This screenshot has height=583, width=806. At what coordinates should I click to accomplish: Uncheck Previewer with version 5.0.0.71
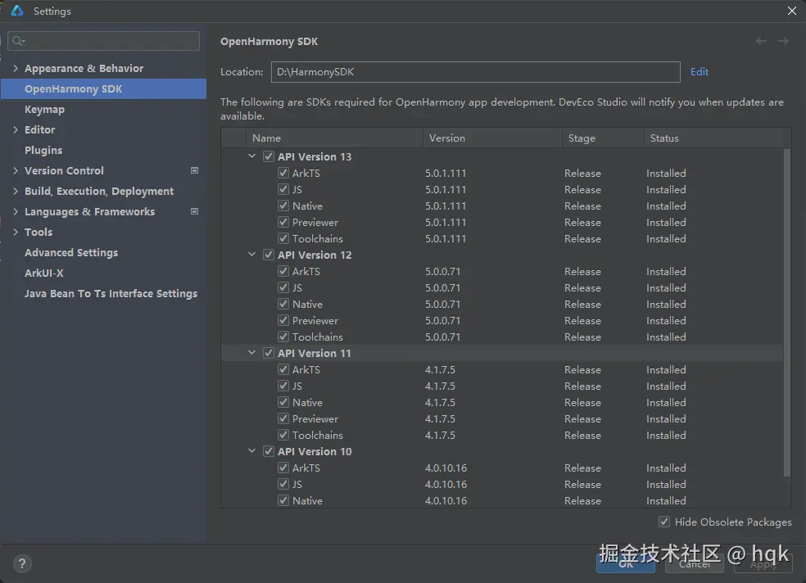pos(283,320)
